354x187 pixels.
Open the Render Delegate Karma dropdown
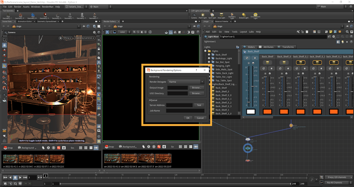coord(186,81)
